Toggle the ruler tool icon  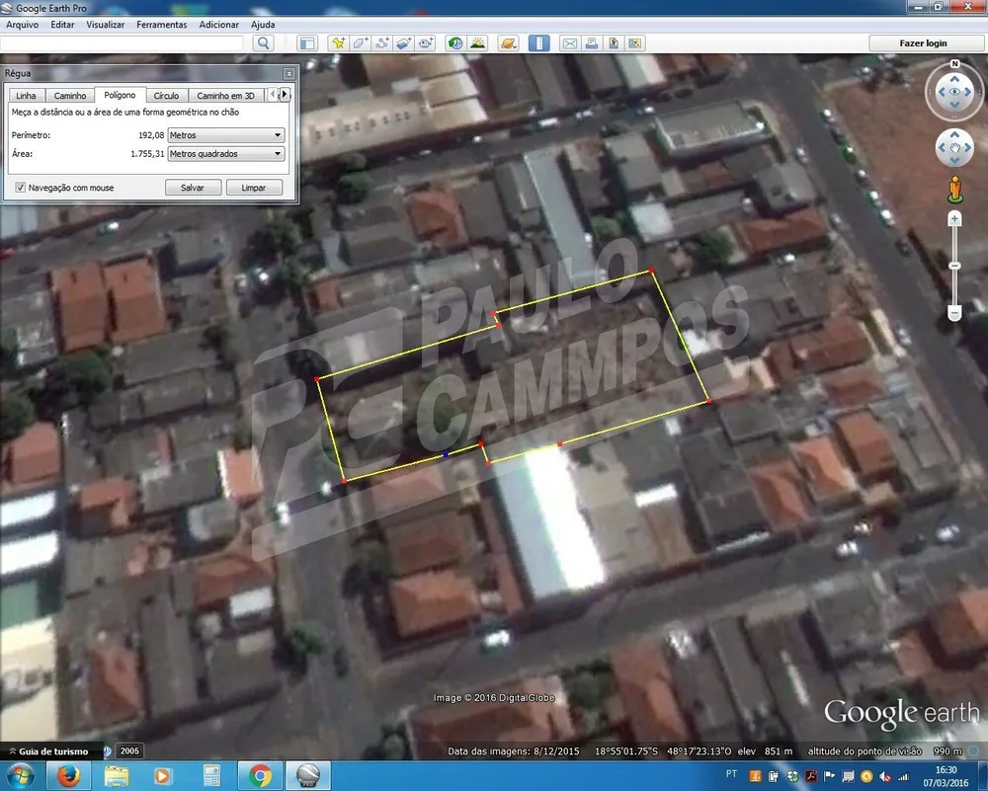[538, 42]
